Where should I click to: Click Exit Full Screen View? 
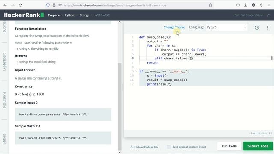click(x=248, y=15)
